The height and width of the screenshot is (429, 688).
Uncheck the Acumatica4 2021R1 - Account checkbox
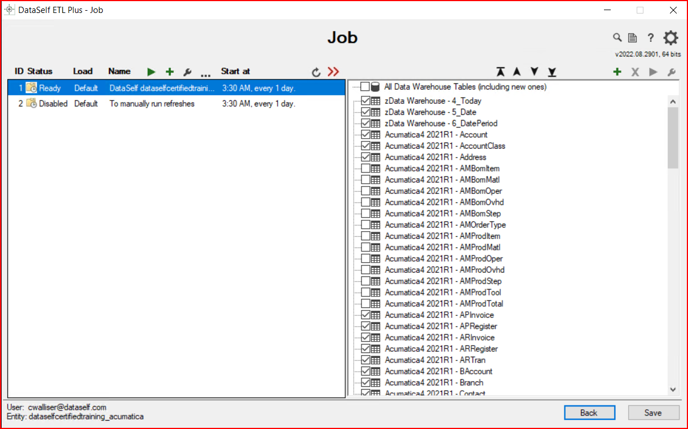coord(365,135)
